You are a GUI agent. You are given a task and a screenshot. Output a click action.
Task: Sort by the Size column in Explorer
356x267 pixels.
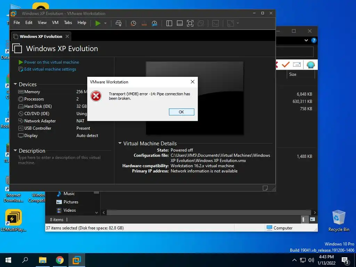[301, 74]
